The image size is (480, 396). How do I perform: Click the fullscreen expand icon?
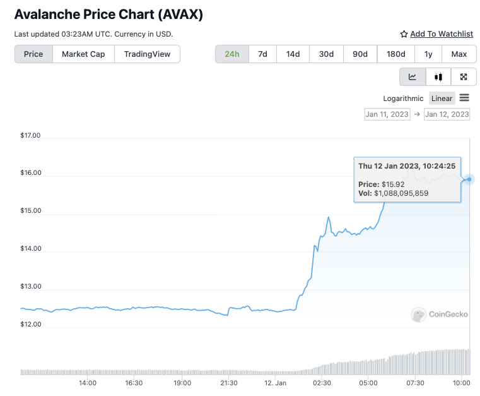[x=464, y=77]
